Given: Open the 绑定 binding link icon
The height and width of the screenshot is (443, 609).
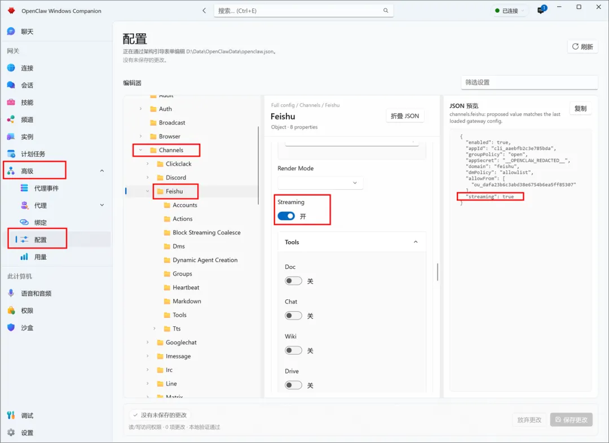Looking at the screenshot, I should click(x=24, y=222).
